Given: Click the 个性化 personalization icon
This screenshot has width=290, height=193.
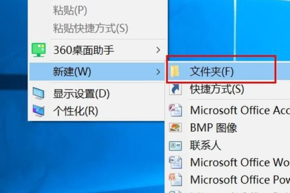Looking at the screenshot, I should [39, 110].
